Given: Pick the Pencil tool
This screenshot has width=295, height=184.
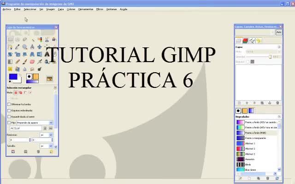Looking at the screenshot, I should click(18, 62).
